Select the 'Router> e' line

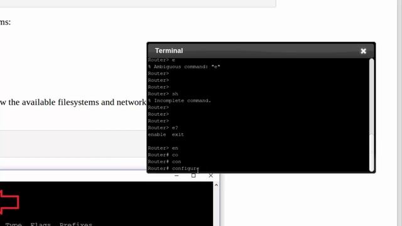tap(161, 60)
